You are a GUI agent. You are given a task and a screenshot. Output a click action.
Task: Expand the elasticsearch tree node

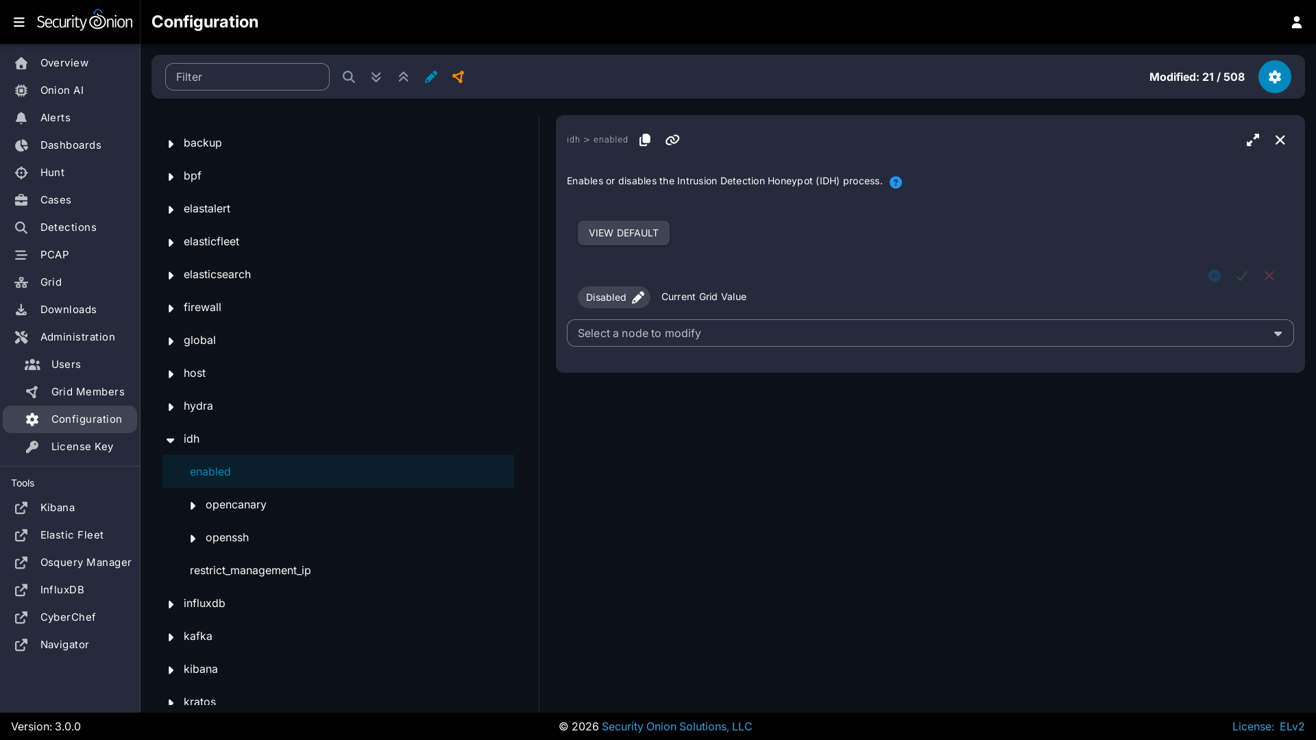click(171, 275)
